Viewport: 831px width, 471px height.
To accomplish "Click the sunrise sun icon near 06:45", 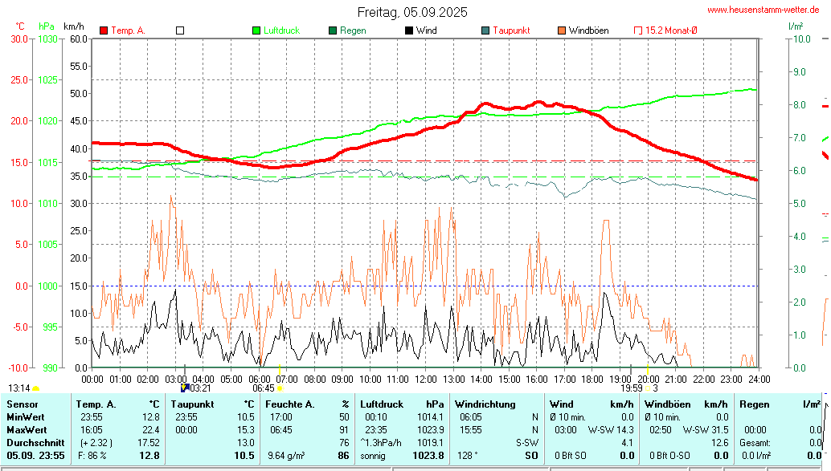I will [280, 388].
